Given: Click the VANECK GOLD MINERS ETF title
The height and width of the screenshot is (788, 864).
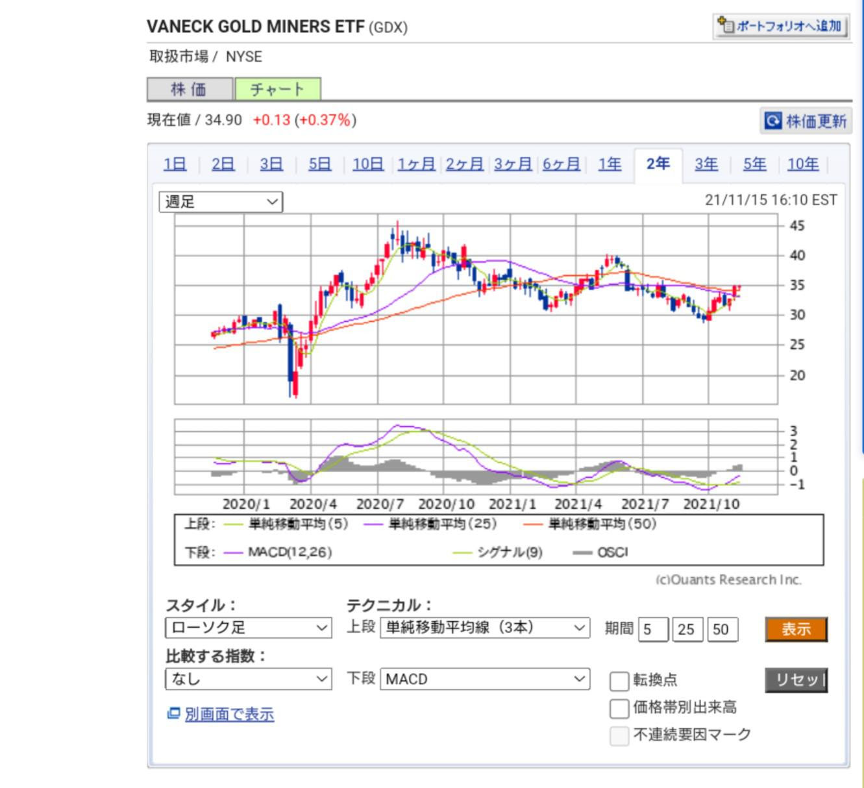Looking at the screenshot, I should point(256,27).
